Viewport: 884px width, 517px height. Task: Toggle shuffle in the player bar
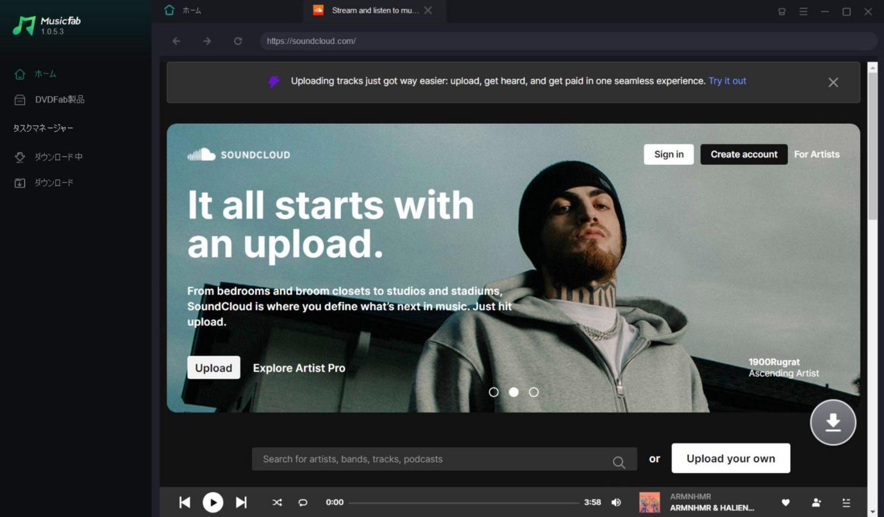(x=277, y=502)
